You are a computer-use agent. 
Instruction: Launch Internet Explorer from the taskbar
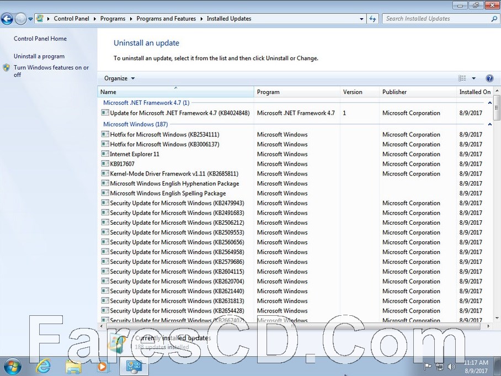[x=43, y=367]
